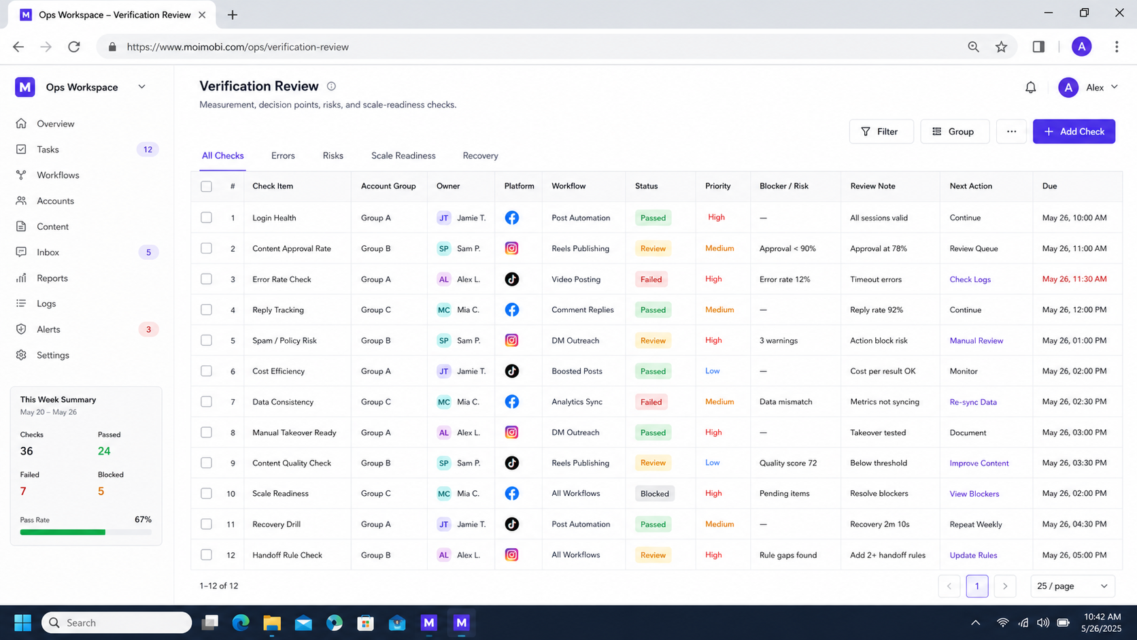The image size is (1137, 640).
Task: Click the browser bookmark star icon
Action: 1001,47
